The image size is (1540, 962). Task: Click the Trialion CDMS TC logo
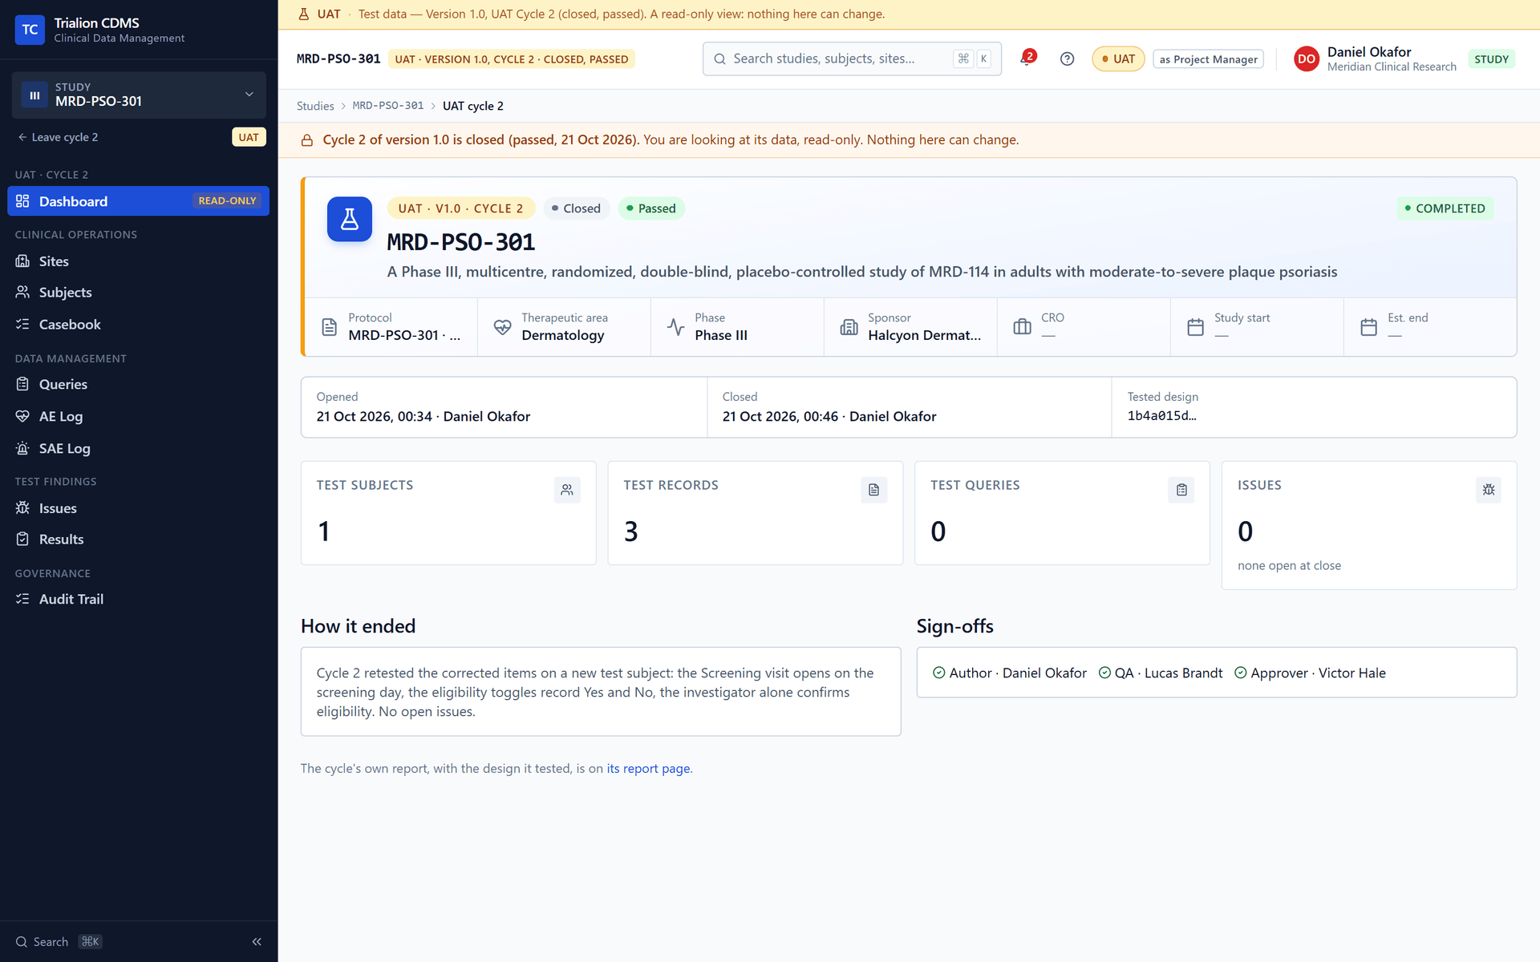click(30, 30)
